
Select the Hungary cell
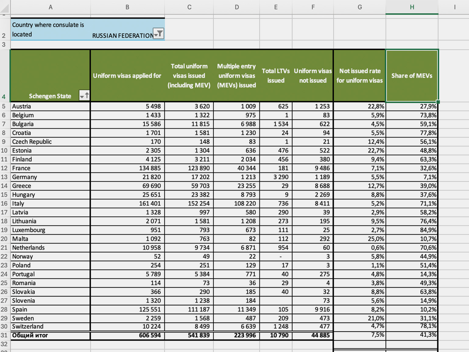[x=51, y=195]
